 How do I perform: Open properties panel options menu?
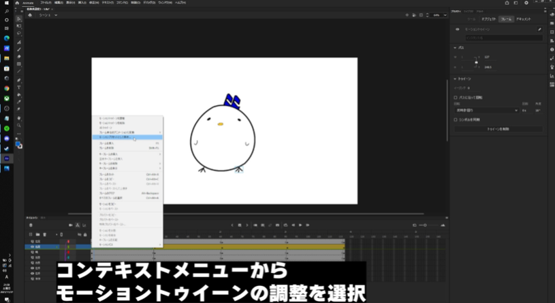pos(545,12)
